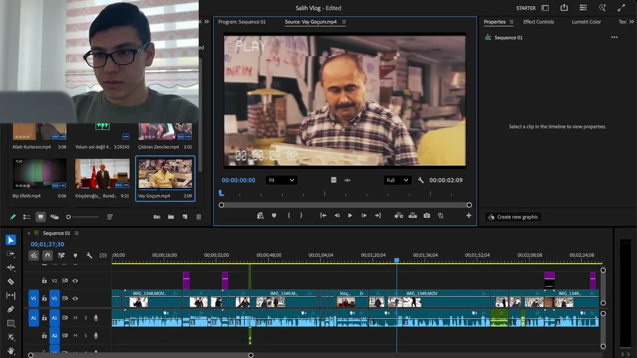The width and height of the screenshot is (637, 358).
Task: Click the timeline captions CC icon
Action: pyautogui.click(x=103, y=256)
